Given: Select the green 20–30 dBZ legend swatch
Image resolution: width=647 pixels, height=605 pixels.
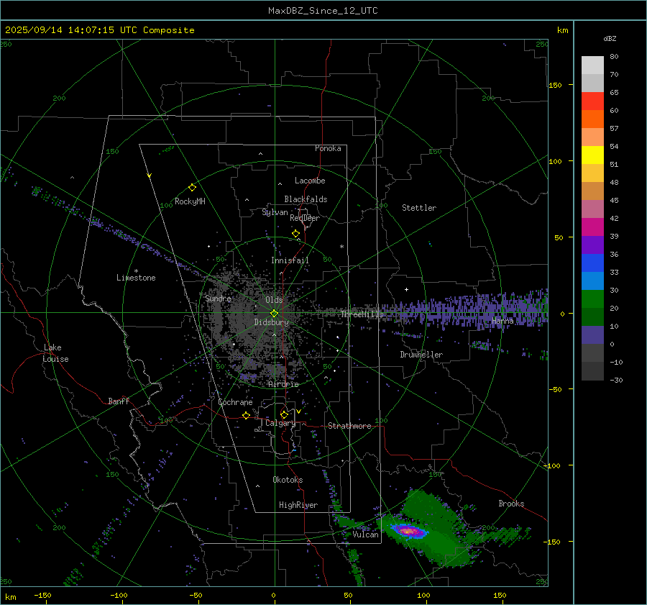Looking at the screenshot, I should tap(592, 299).
